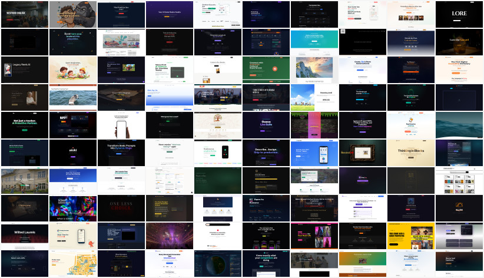The height and width of the screenshot is (278, 484).
Task: Select the dark globe dashboard thumbnail
Action: click(x=218, y=263)
